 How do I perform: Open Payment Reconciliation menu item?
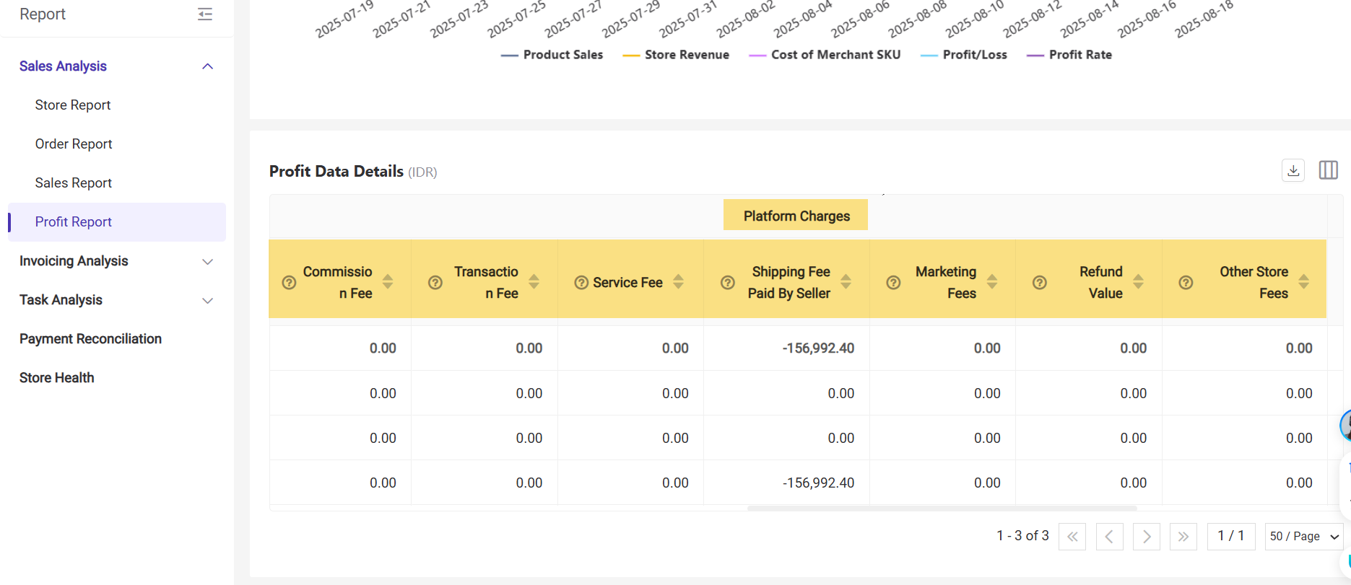tap(90, 339)
